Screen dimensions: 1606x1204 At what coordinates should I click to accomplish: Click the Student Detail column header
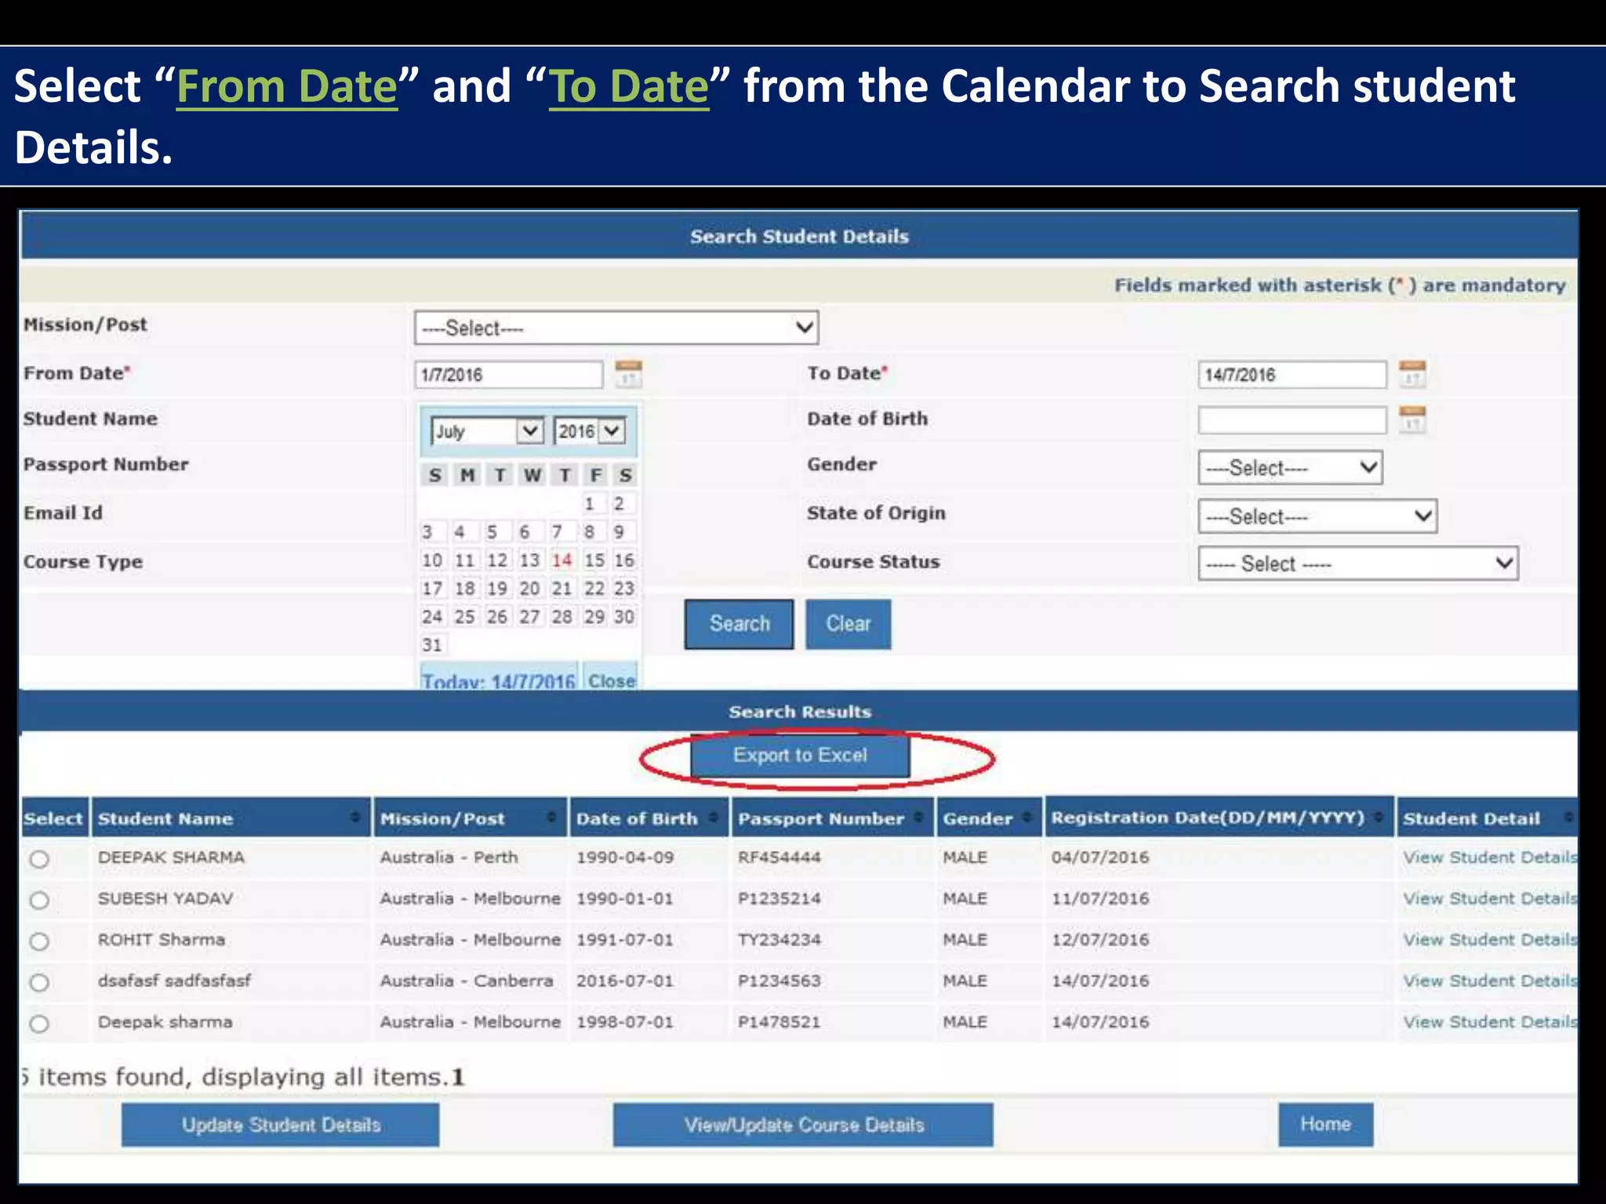tap(1487, 818)
